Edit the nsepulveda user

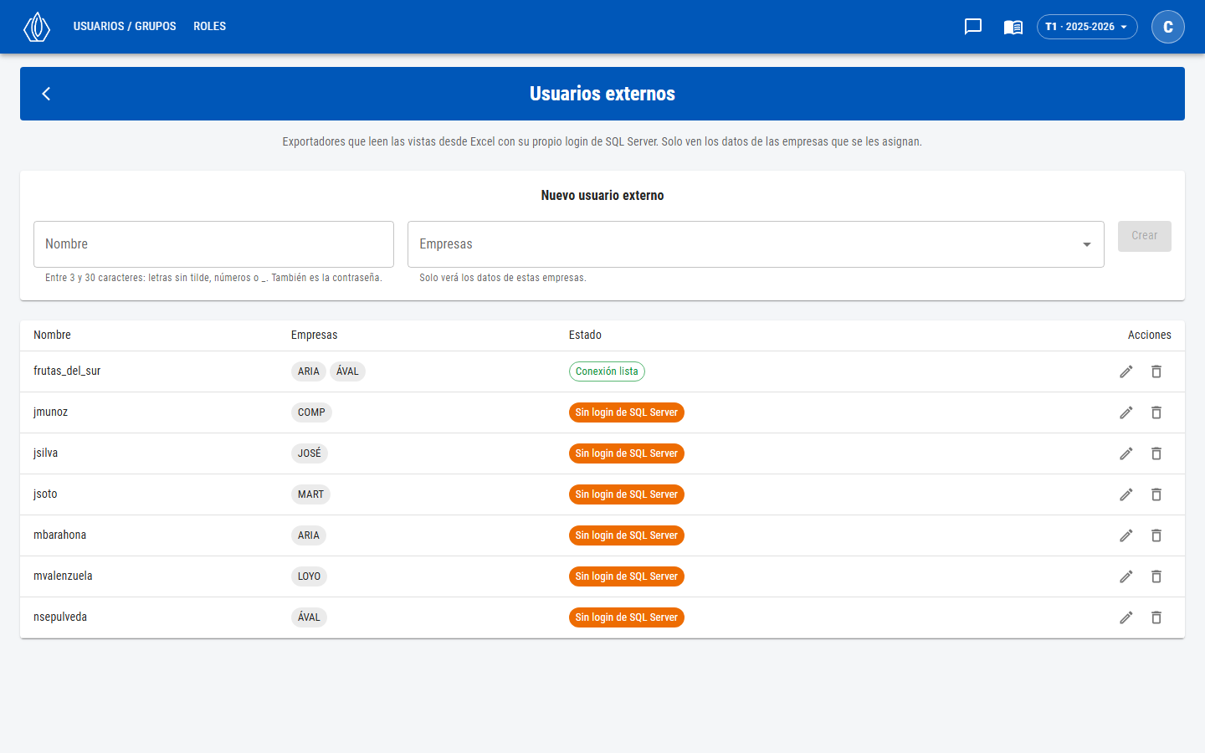[x=1126, y=617]
